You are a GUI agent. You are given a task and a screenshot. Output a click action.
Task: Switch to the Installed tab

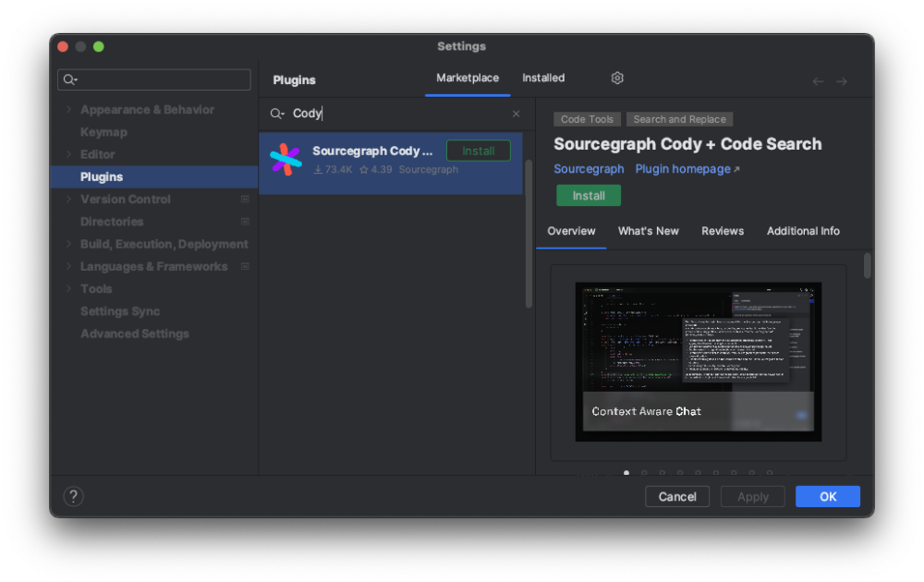(543, 78)
